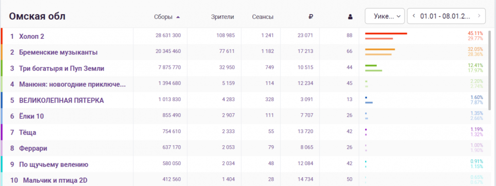Click the orange share bar for Бременские музыканты

(380, 49)
